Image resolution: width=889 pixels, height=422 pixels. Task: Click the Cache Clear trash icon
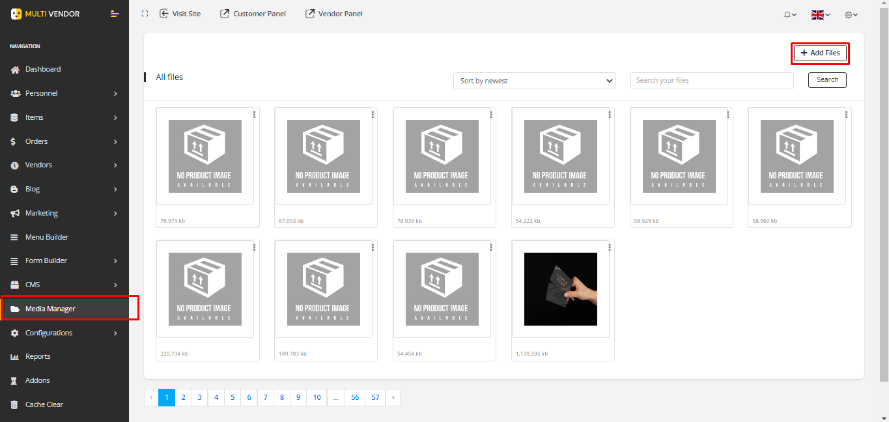click(15, 405)
